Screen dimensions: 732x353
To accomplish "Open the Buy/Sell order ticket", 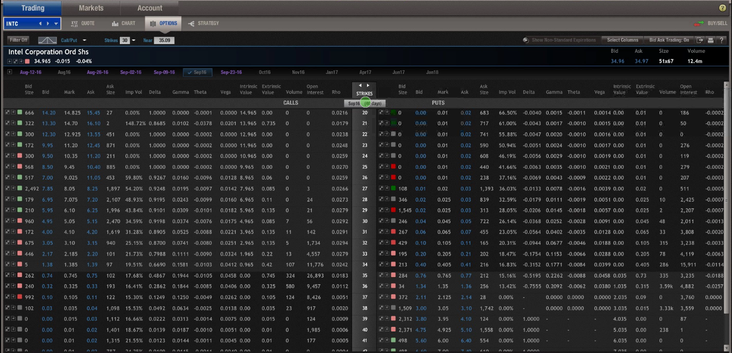I will pos(711,24).
